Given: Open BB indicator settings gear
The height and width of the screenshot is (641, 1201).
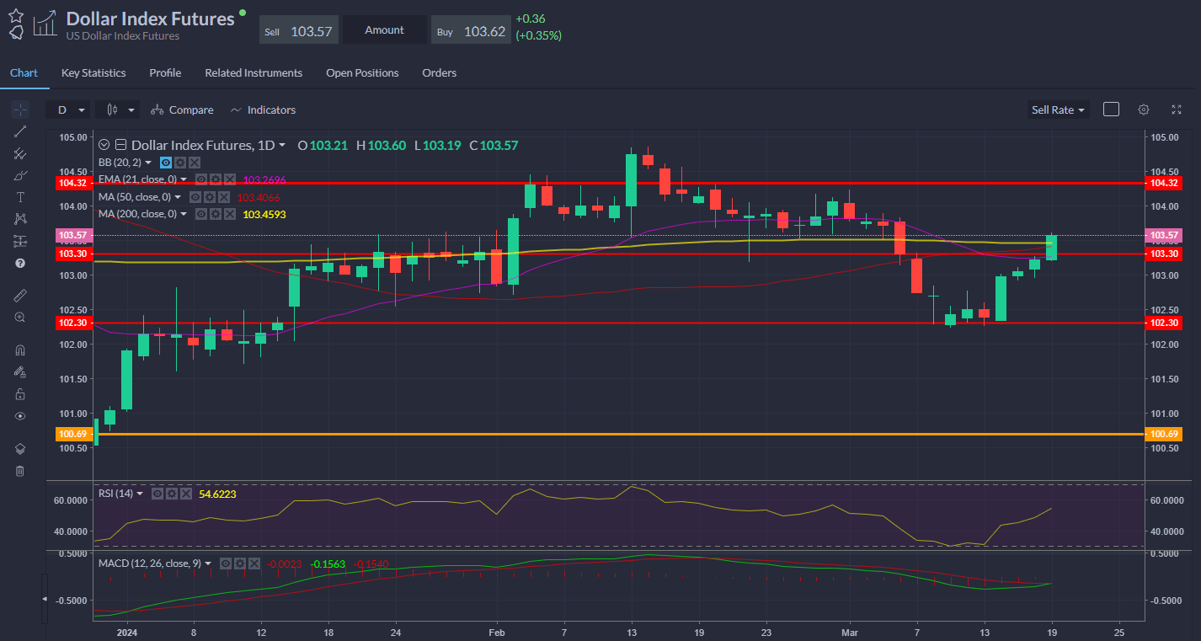Looking at the screenshot, I should click(180, 163).
